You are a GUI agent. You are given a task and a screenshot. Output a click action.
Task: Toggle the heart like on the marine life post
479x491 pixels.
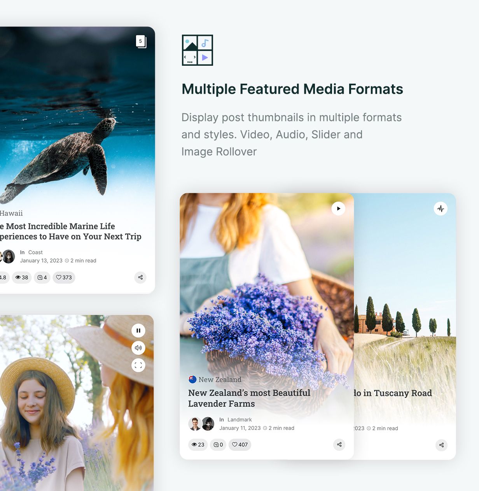pyautogui.click(x=63, y=277)
